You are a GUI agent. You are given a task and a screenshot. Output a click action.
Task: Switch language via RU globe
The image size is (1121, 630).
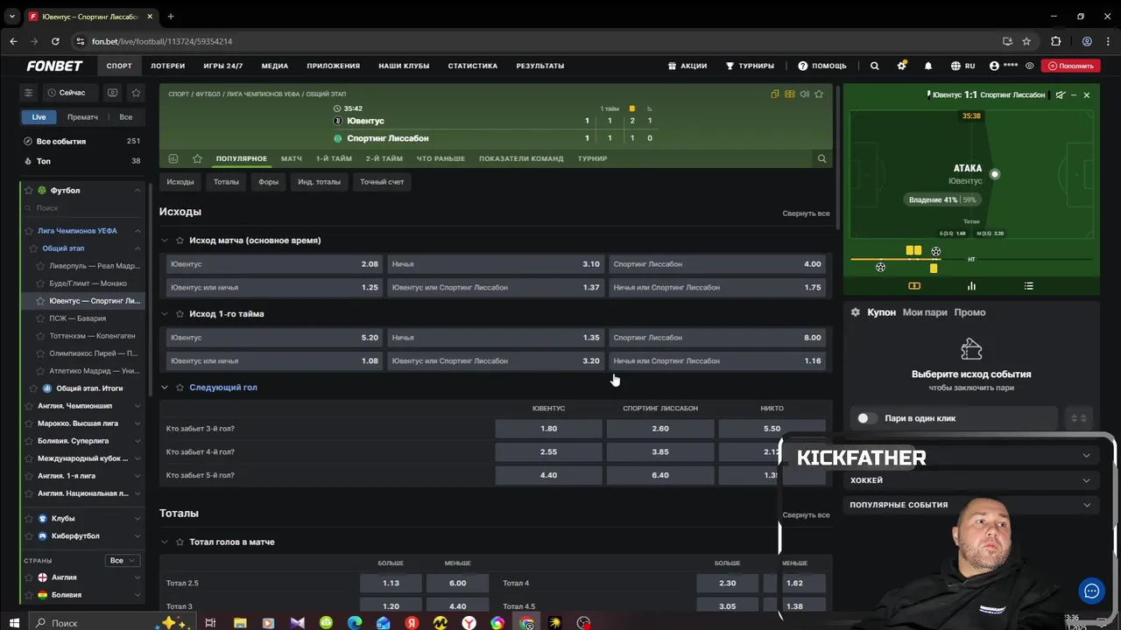(x=962, y=66)
